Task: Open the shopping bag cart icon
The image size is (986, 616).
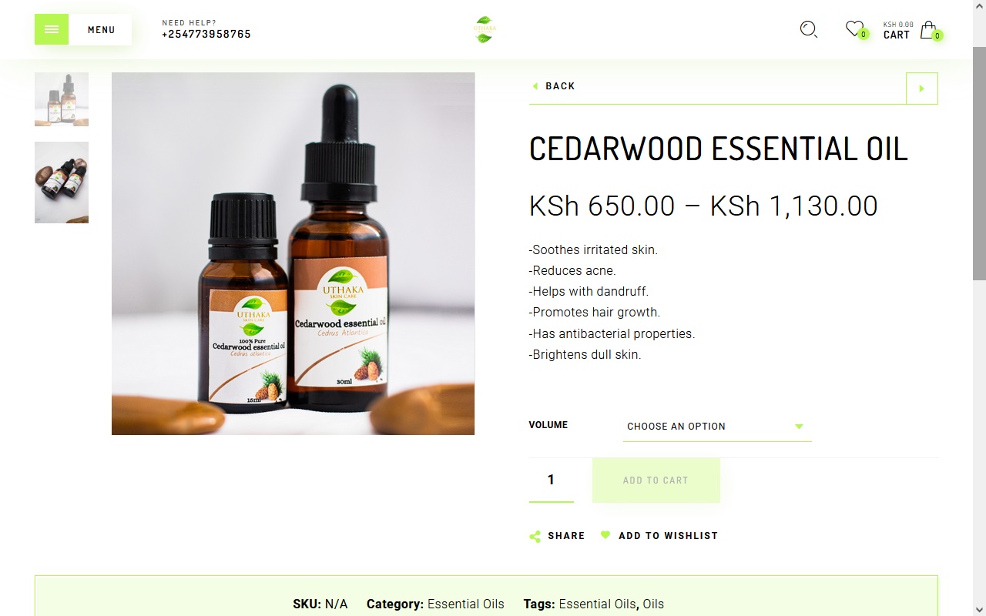Action: [928, 29]
